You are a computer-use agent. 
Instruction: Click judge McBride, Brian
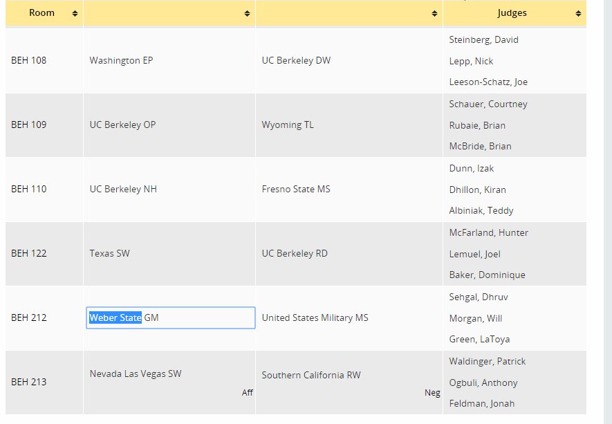pos(480,147)
